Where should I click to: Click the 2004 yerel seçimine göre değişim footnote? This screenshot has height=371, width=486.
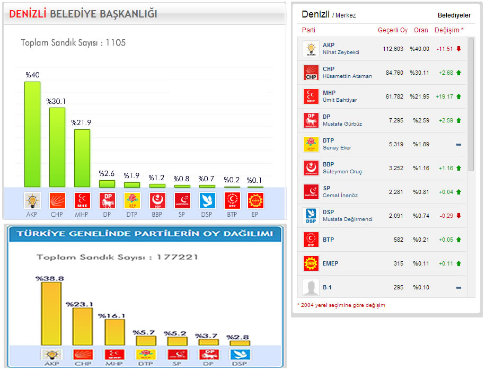click(341, 305)
